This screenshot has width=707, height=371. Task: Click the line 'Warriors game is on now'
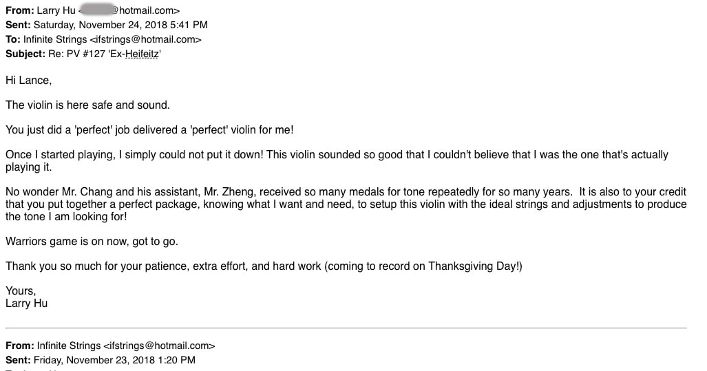tap(92, 241)
